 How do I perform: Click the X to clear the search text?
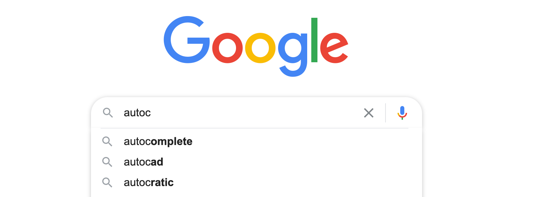369,113
